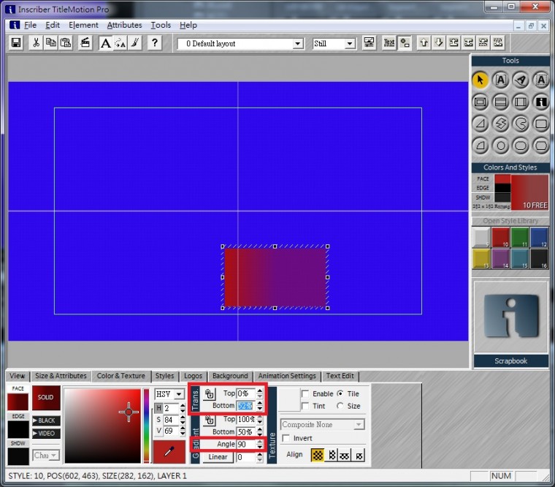Image resolution: width=555 pixels, height=487 pixels.
Task: Enable the texture Enable checkbox
Action: click(x=305, y=394)
